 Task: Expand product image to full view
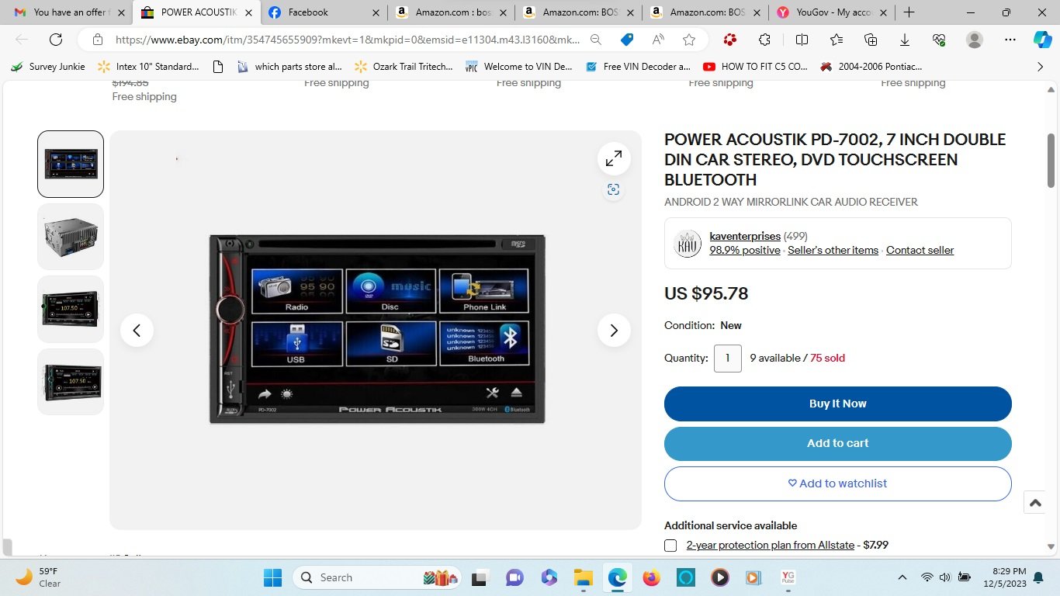tap(614, 158)
